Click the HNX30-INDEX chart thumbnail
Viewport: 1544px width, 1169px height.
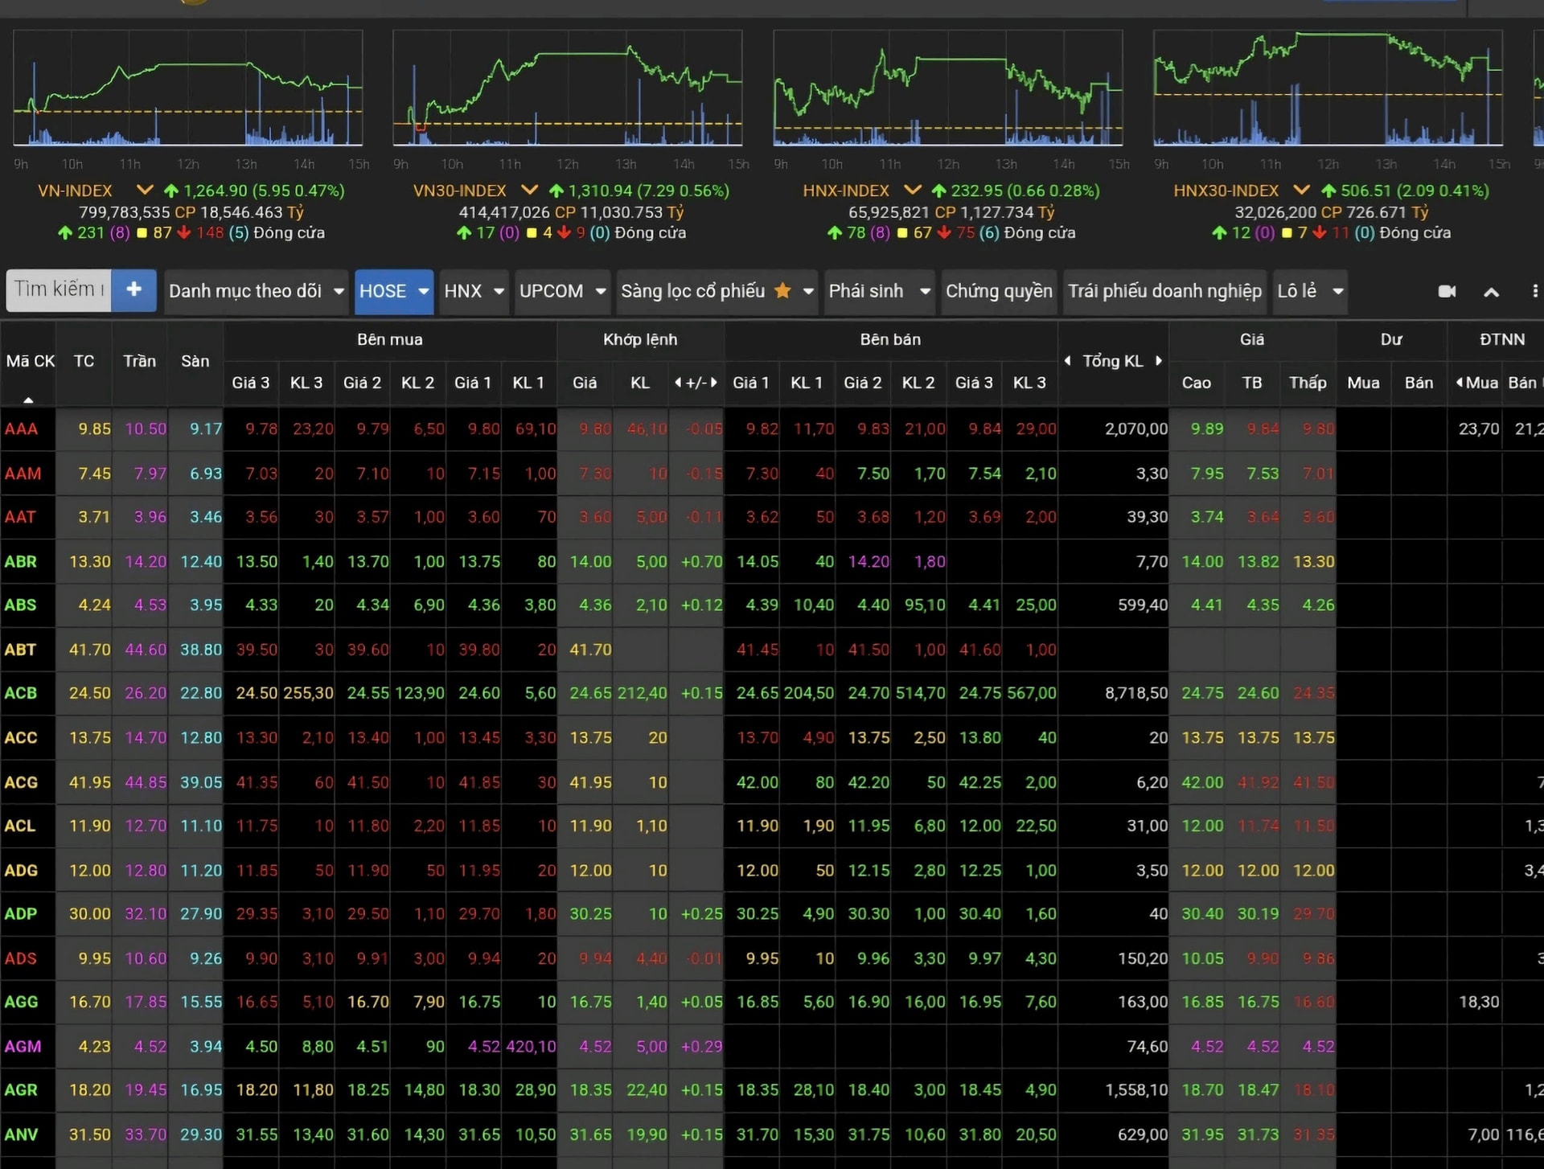pos(1328,88)
